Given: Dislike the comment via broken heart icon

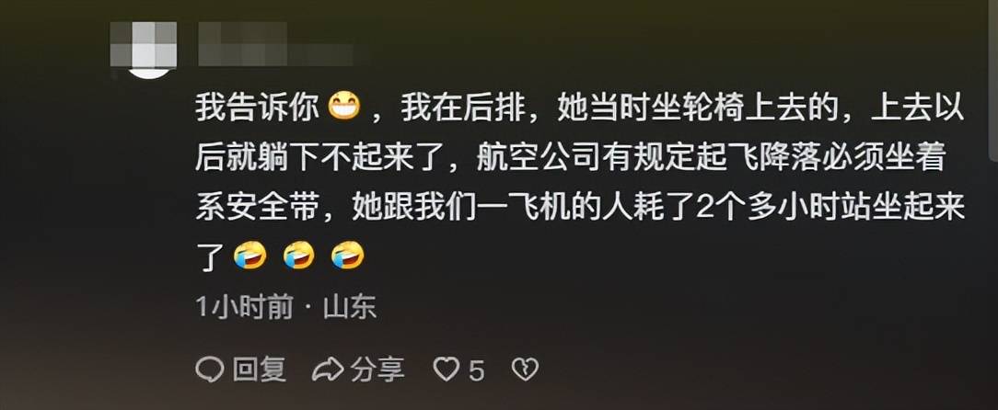Looking at the screenshot, I should [x=525, y=370].
